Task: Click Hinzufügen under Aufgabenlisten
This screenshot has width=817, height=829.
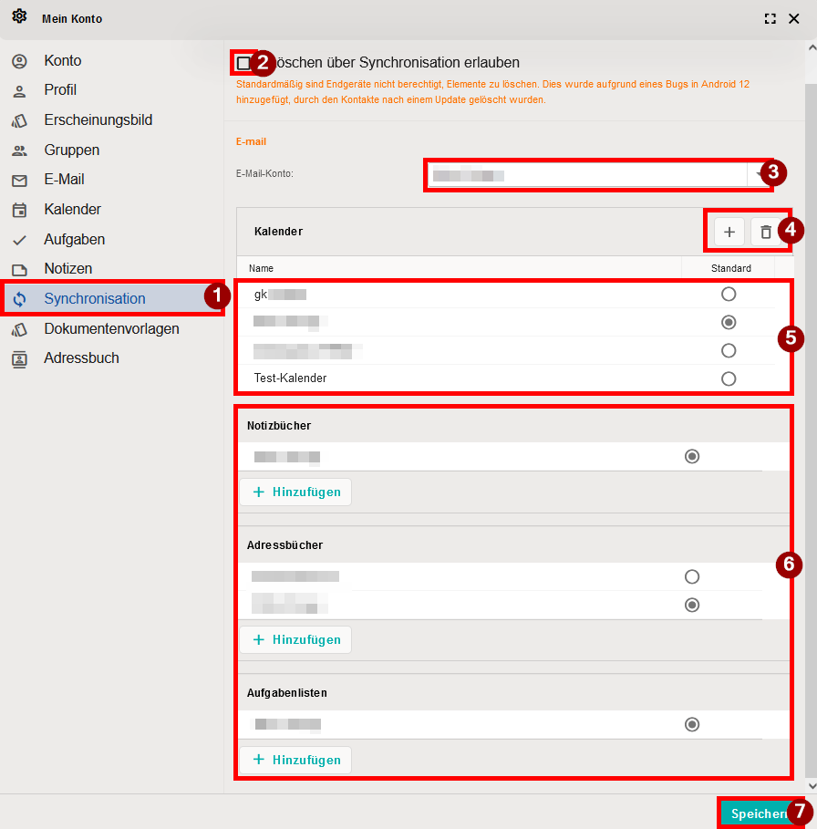Action: point(295,761)
